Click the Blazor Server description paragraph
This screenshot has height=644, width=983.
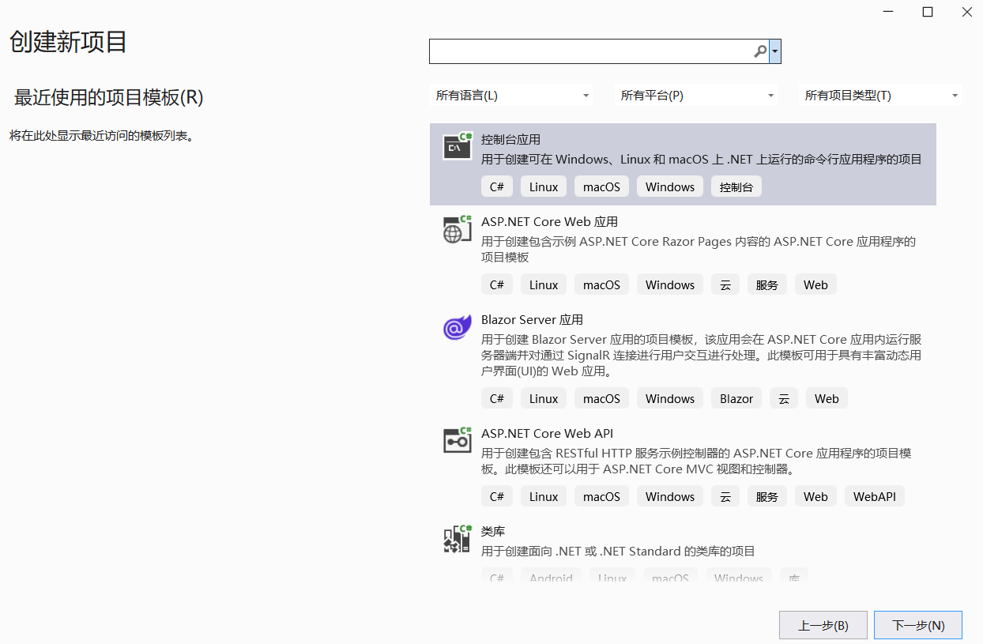tap(702, 355)
